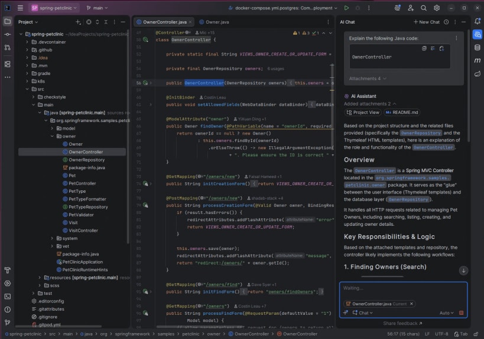Open the main hamburger menu
Image resolution: width=484 pixels, height=339 pixels.
[x=20, y=8]
